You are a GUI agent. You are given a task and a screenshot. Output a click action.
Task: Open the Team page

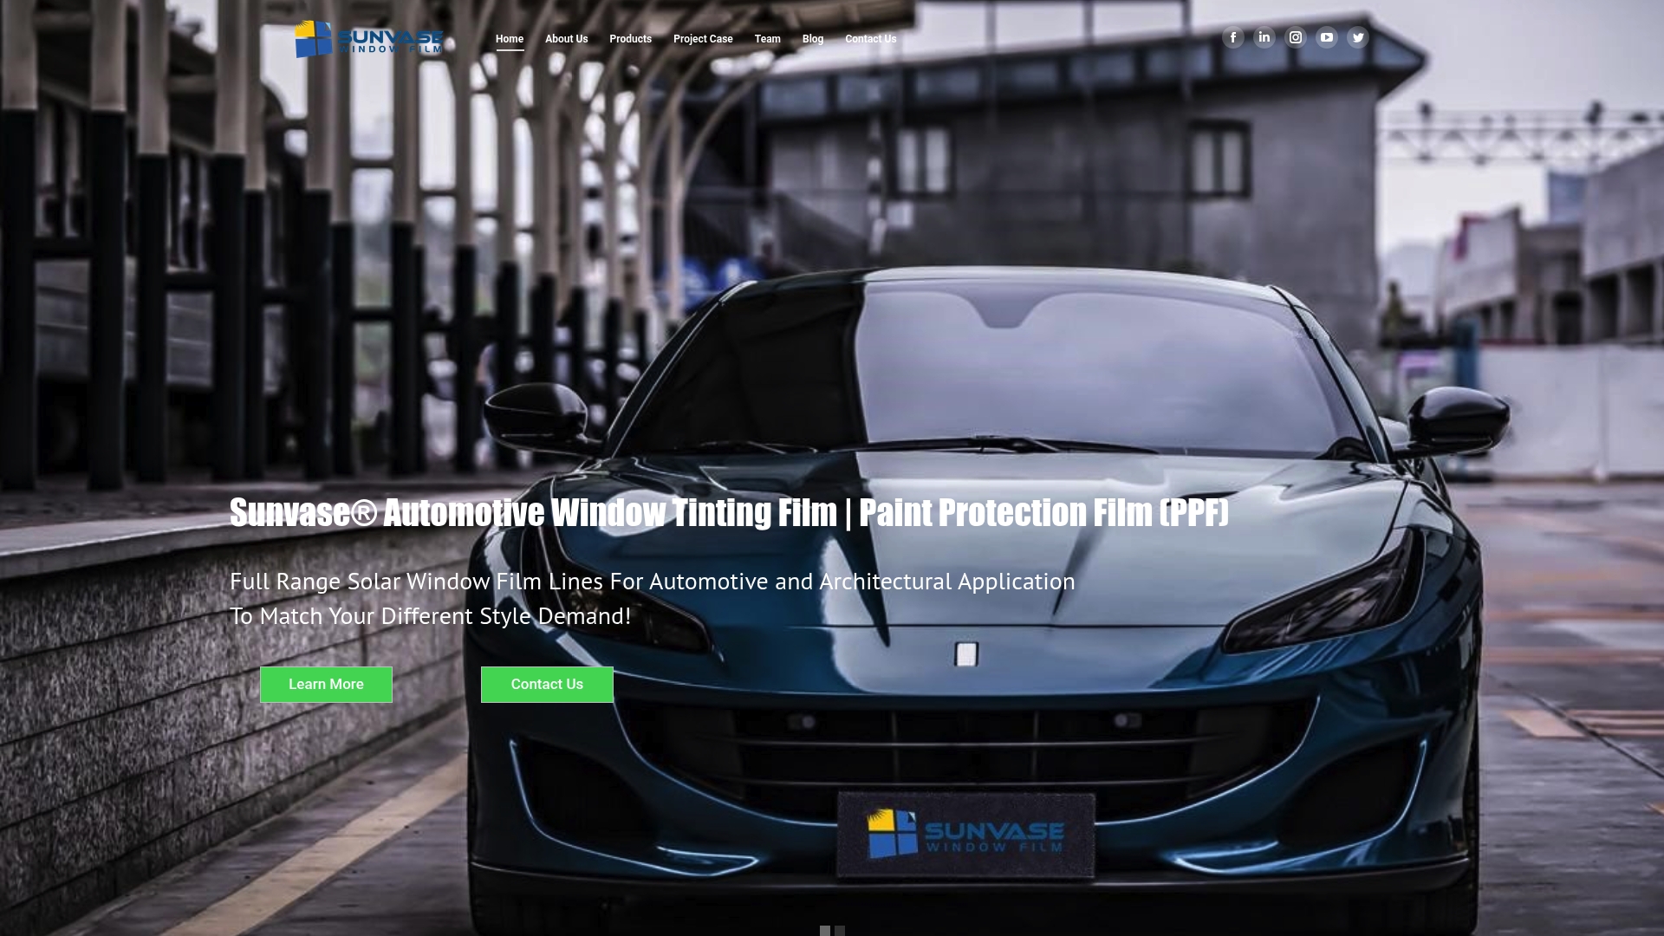click(x=767, y=39)
